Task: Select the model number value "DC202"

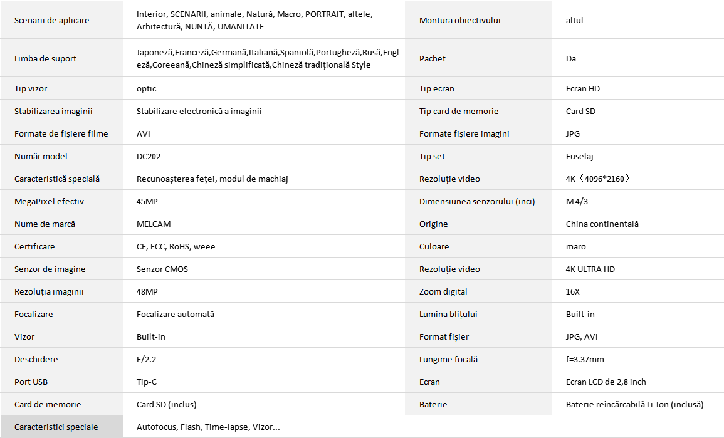Action: pos(149,156)
